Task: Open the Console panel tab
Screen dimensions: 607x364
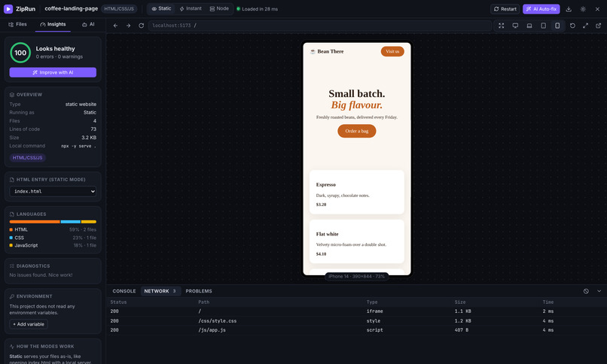Action: (x=124, y=291)
